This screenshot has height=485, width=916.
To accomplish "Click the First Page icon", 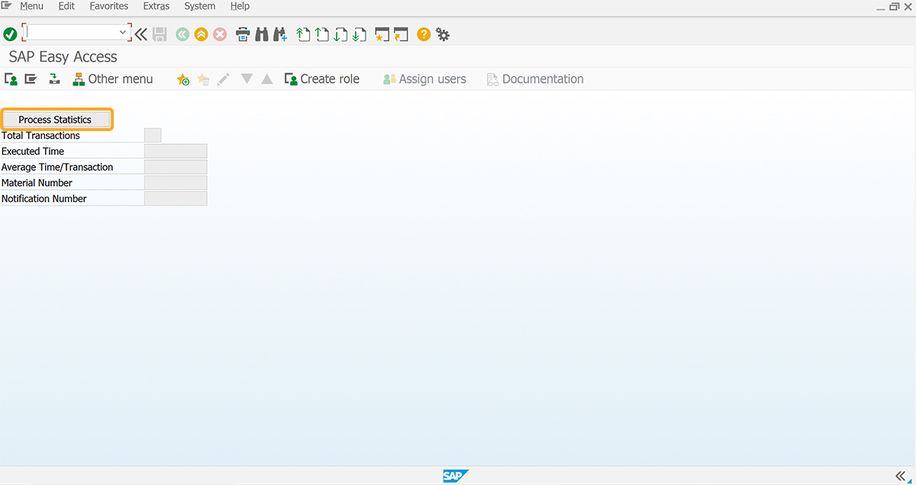I will coord(303,34).
